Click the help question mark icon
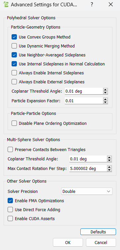This screenshot has width=120, height=250. coord(92,4)
